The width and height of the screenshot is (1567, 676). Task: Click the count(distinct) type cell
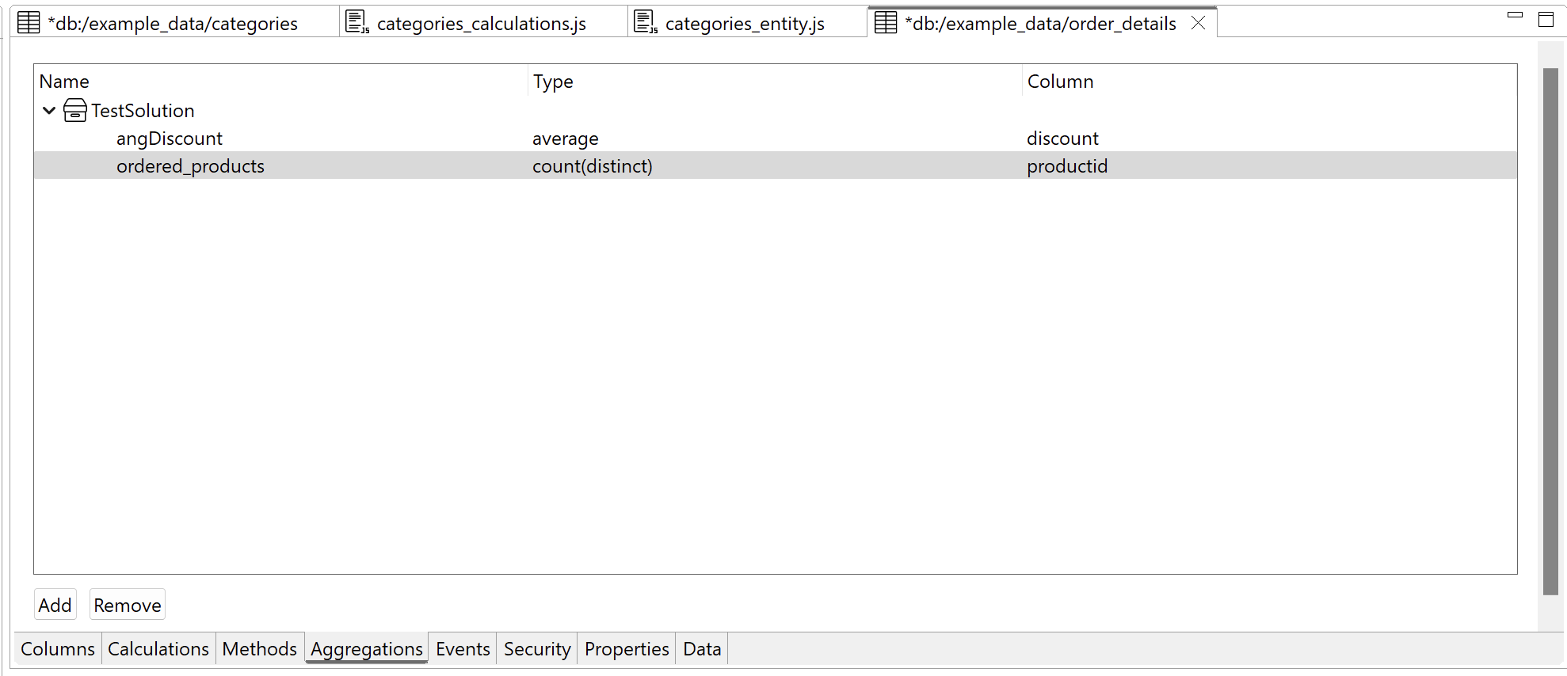coord(593,166)
